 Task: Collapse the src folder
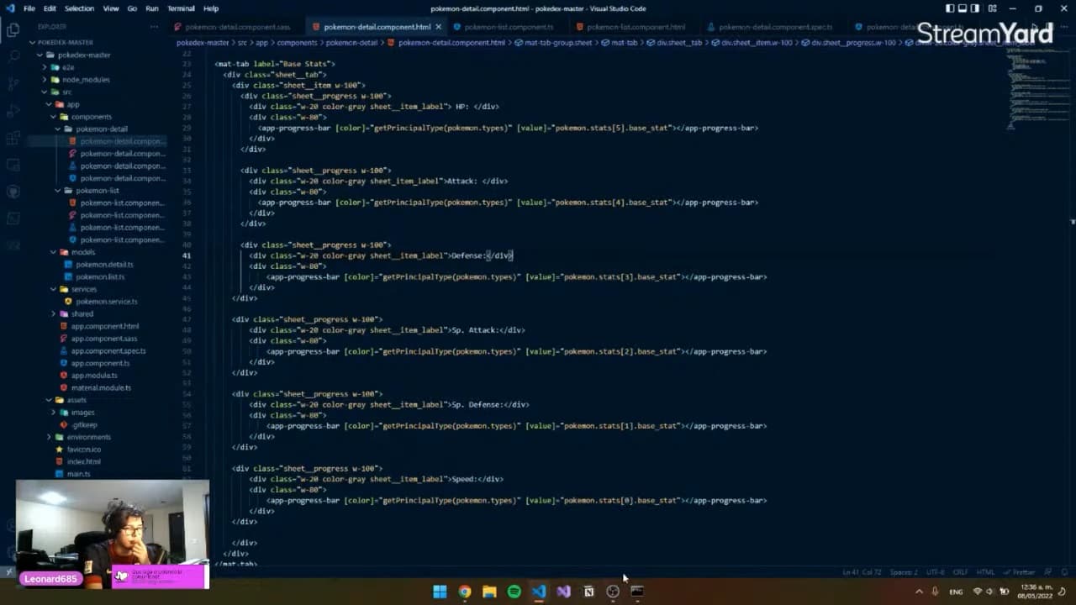(67, 92)
